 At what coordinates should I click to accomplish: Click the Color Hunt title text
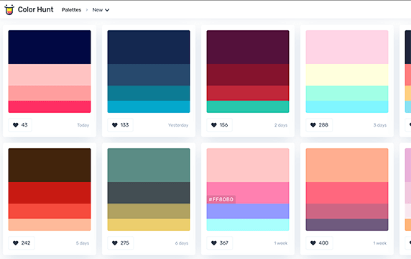(x=35, y=9)
